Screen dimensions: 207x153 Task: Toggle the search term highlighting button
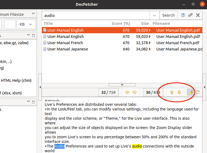190,92
